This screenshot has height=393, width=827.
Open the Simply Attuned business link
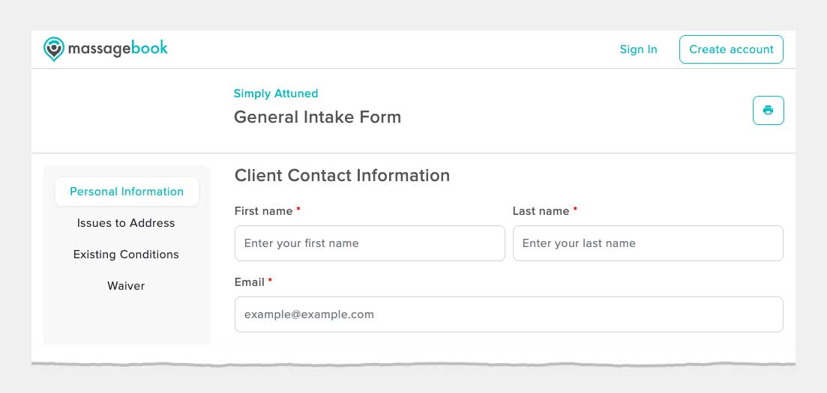coord(276,94)
